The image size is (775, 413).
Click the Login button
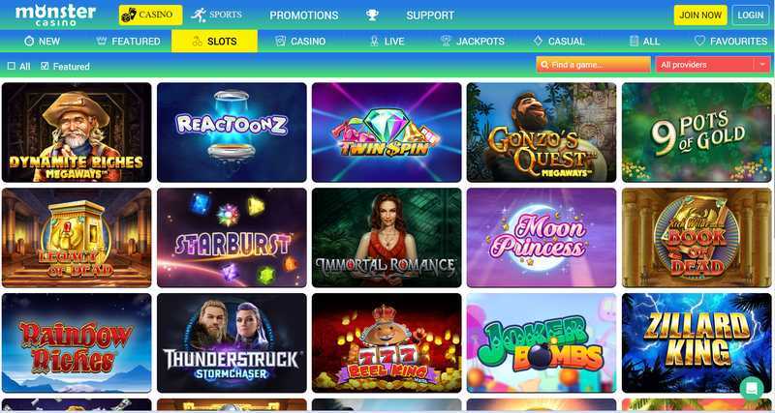click(x=750, y=15)
